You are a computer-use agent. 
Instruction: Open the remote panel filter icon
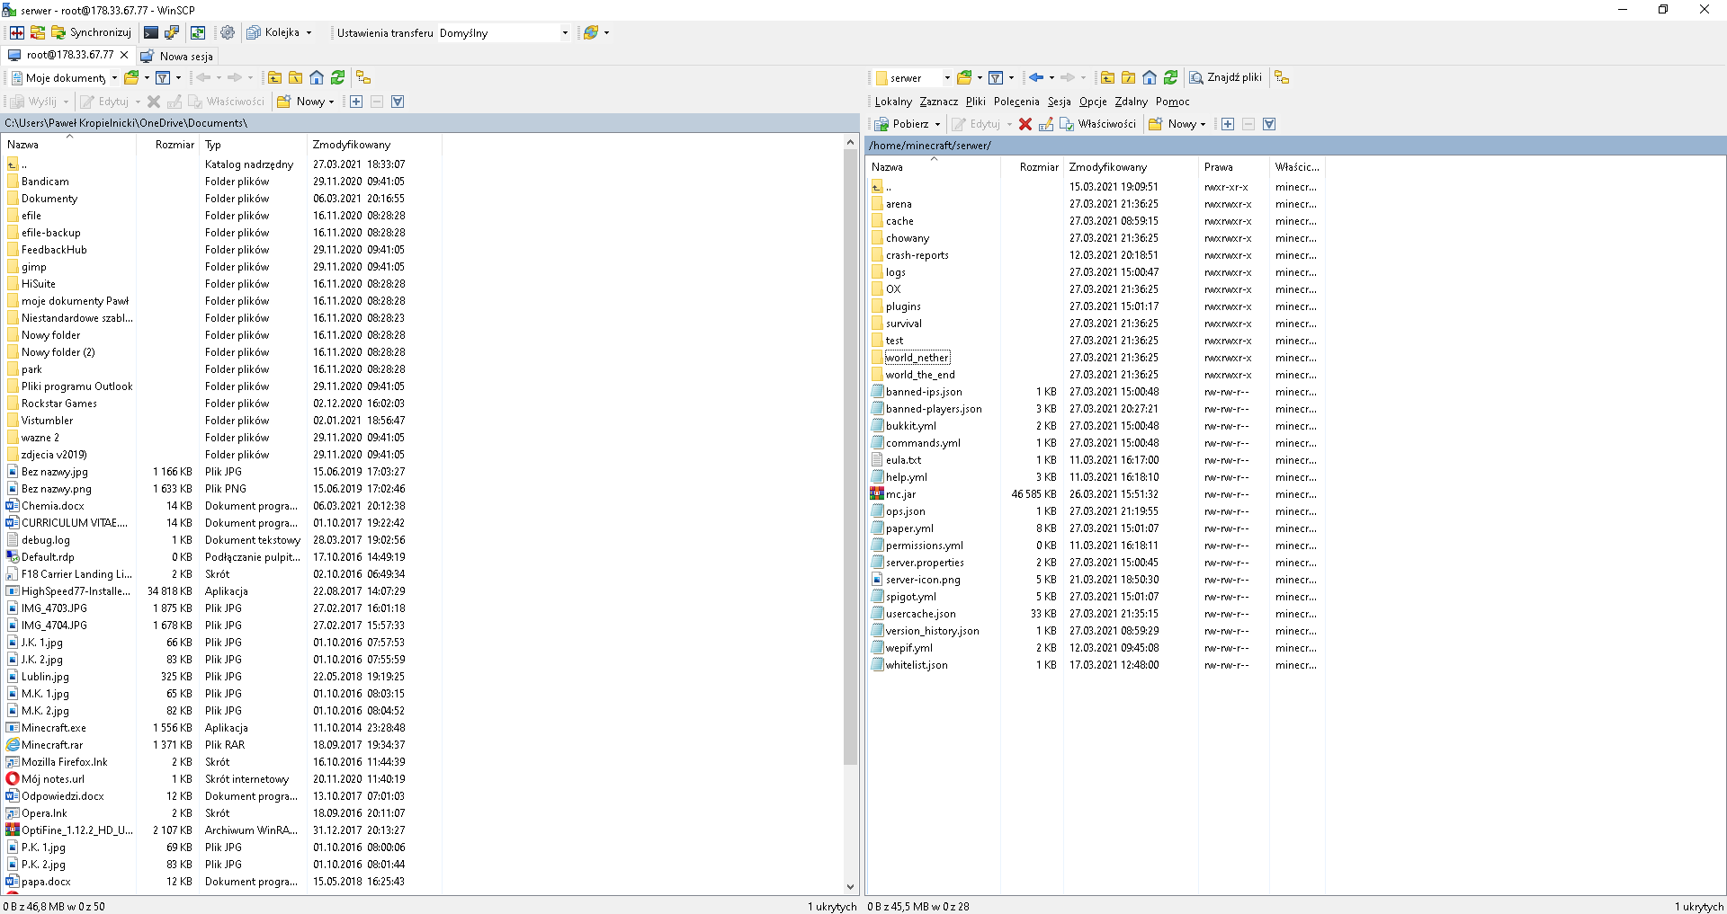click(996, 78)
